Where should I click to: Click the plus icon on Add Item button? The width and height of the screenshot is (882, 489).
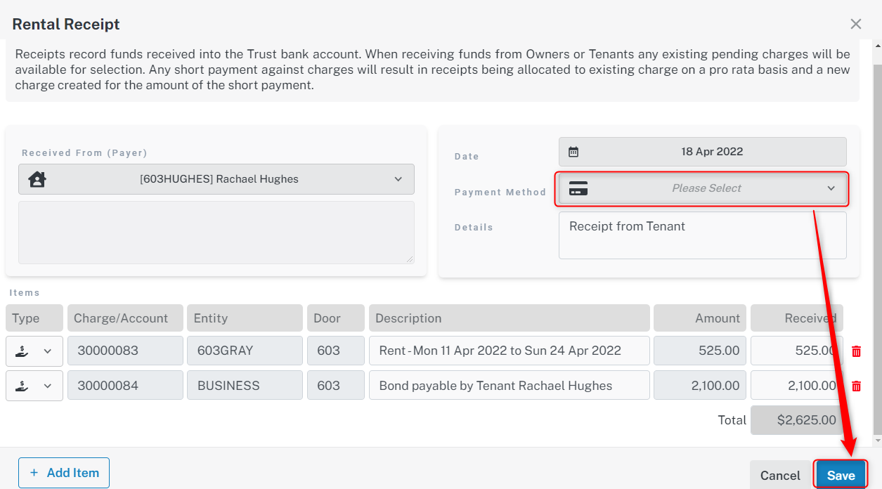coord(34,473)
